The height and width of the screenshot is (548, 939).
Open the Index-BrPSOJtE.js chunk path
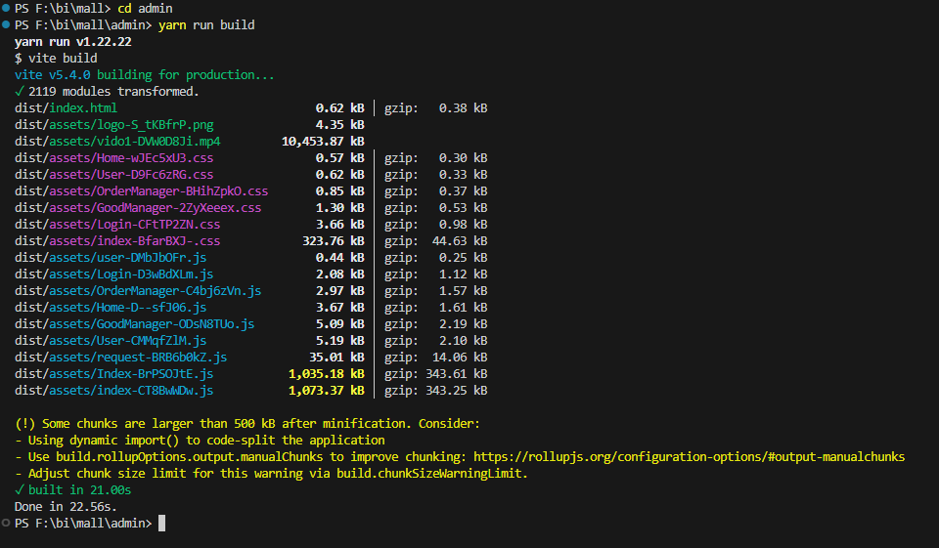pyautogui.click(x=113, y=374)
